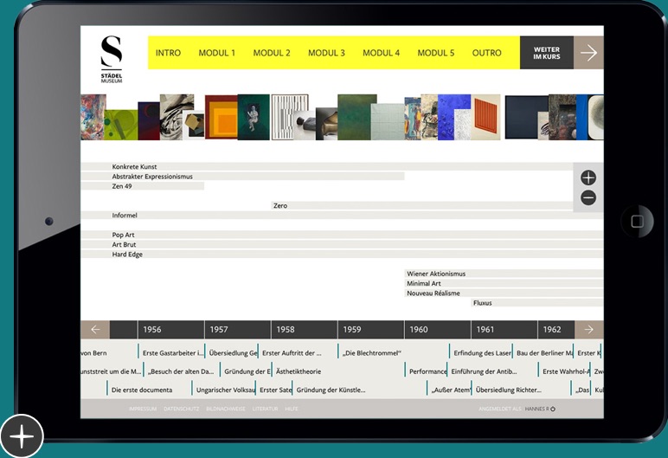Zoom out the timeline with minus icon
Viewport: 668px width, 458px height.
[x=588, y=198]
